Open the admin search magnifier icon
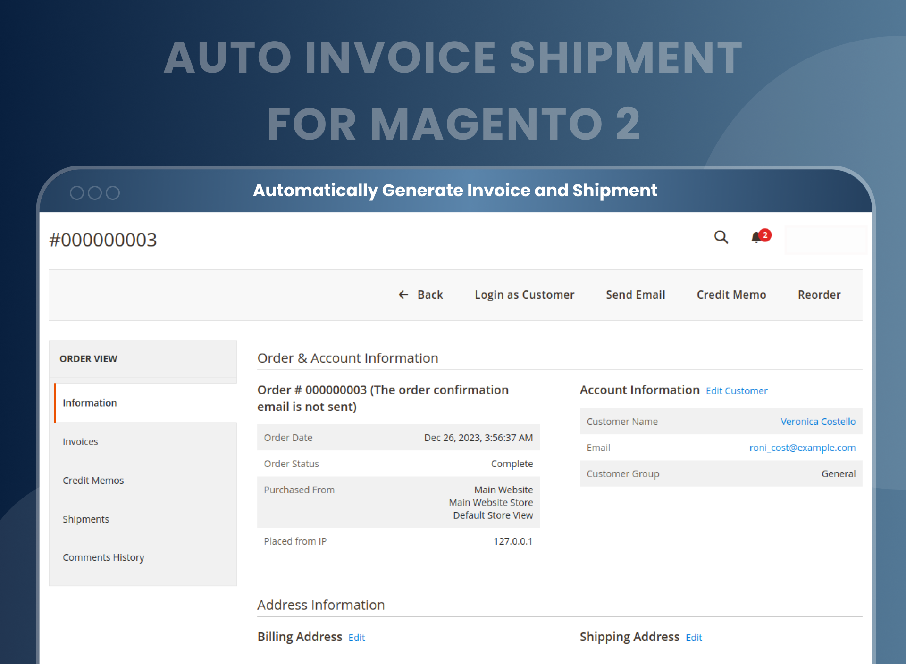 coord(721,237)
